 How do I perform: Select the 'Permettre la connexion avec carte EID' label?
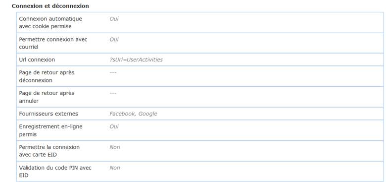coord(49,151)
